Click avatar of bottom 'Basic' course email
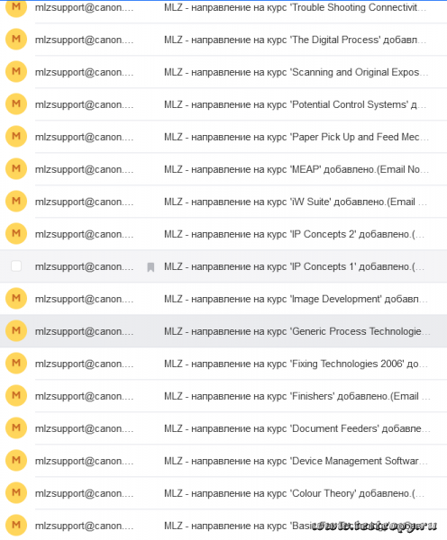The height and width of the screenshot is (540, 447). click(16, 526)
